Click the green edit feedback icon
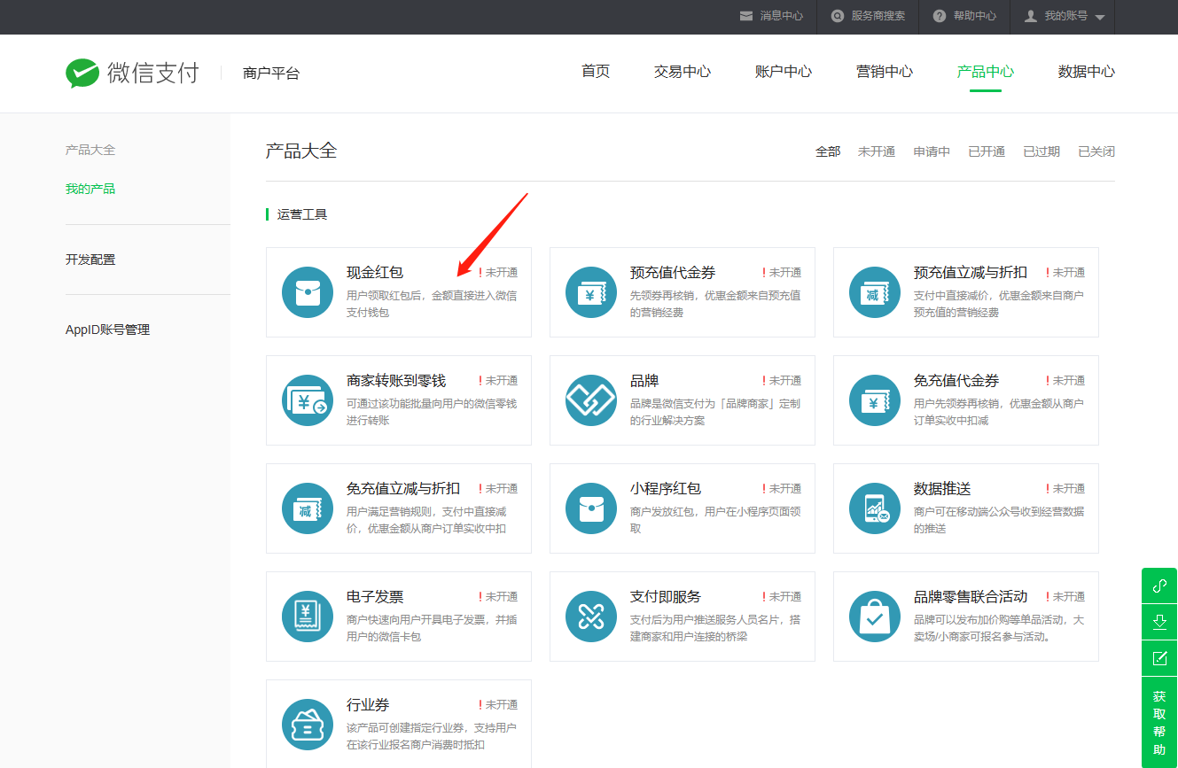 pyautogui.click(x=1159, y=658)
